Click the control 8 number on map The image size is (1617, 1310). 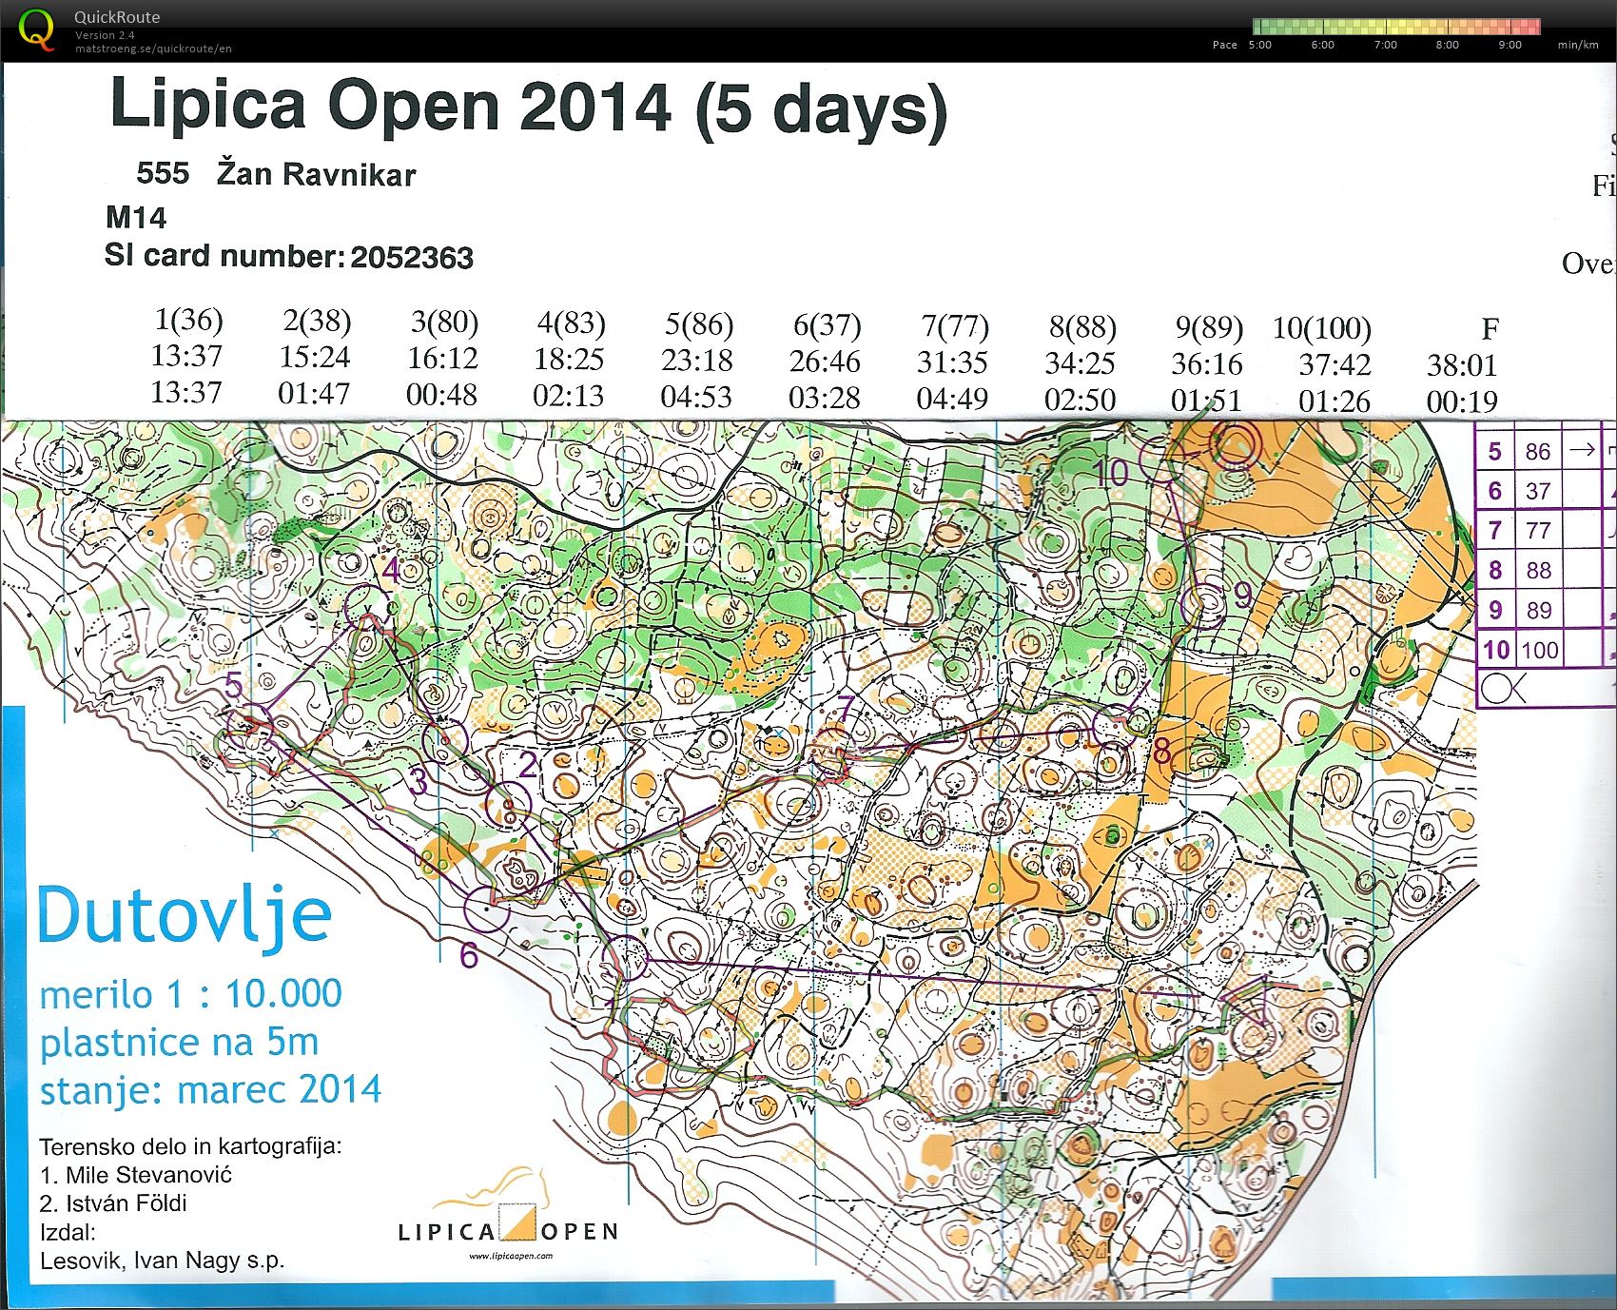click(1161, 751)
